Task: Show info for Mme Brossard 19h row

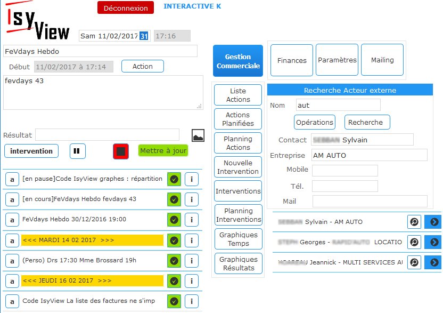Action: [x=192, y=261]
